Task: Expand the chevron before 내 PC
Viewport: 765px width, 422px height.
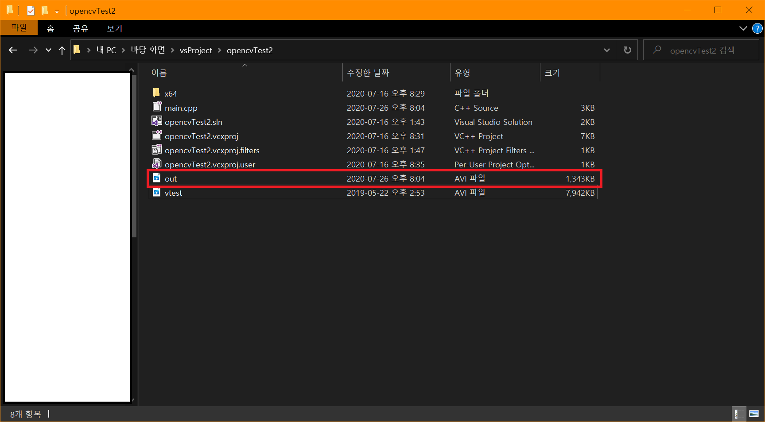Action: pos(89,50)
